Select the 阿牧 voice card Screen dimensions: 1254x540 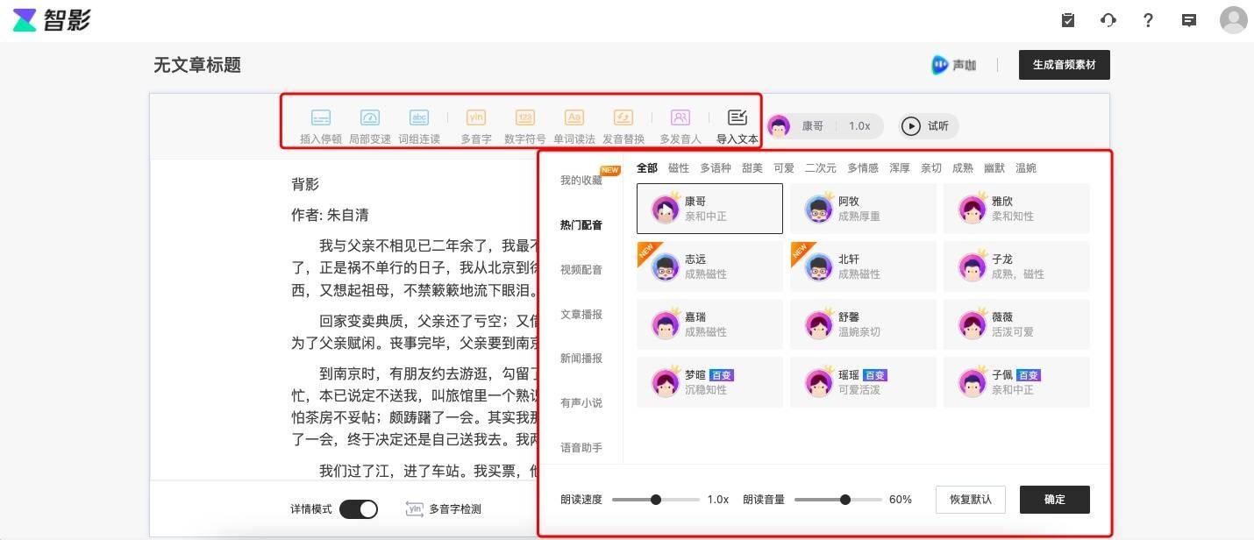(863, 209)
